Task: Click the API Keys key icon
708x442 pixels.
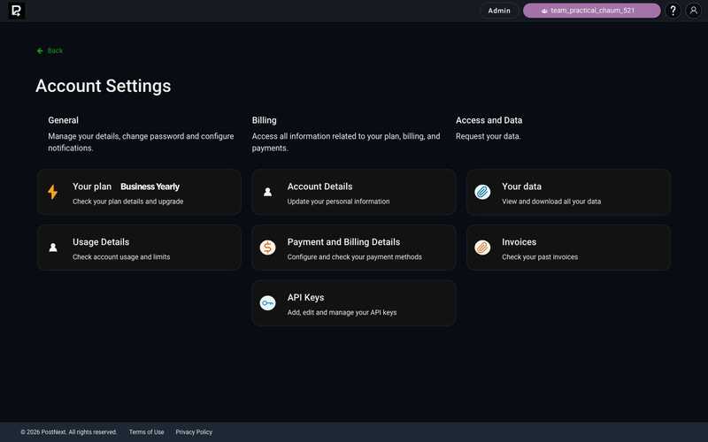Action: (268, 303)
